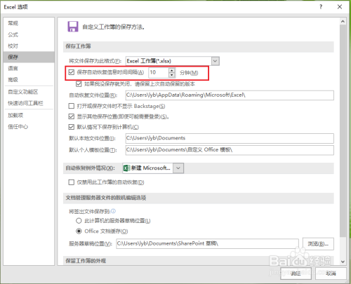This screenshot has width=351, height=284.
Task: Enable 打开或保存文件时不显示 Backstage checkbox
Action: [72, 106]
